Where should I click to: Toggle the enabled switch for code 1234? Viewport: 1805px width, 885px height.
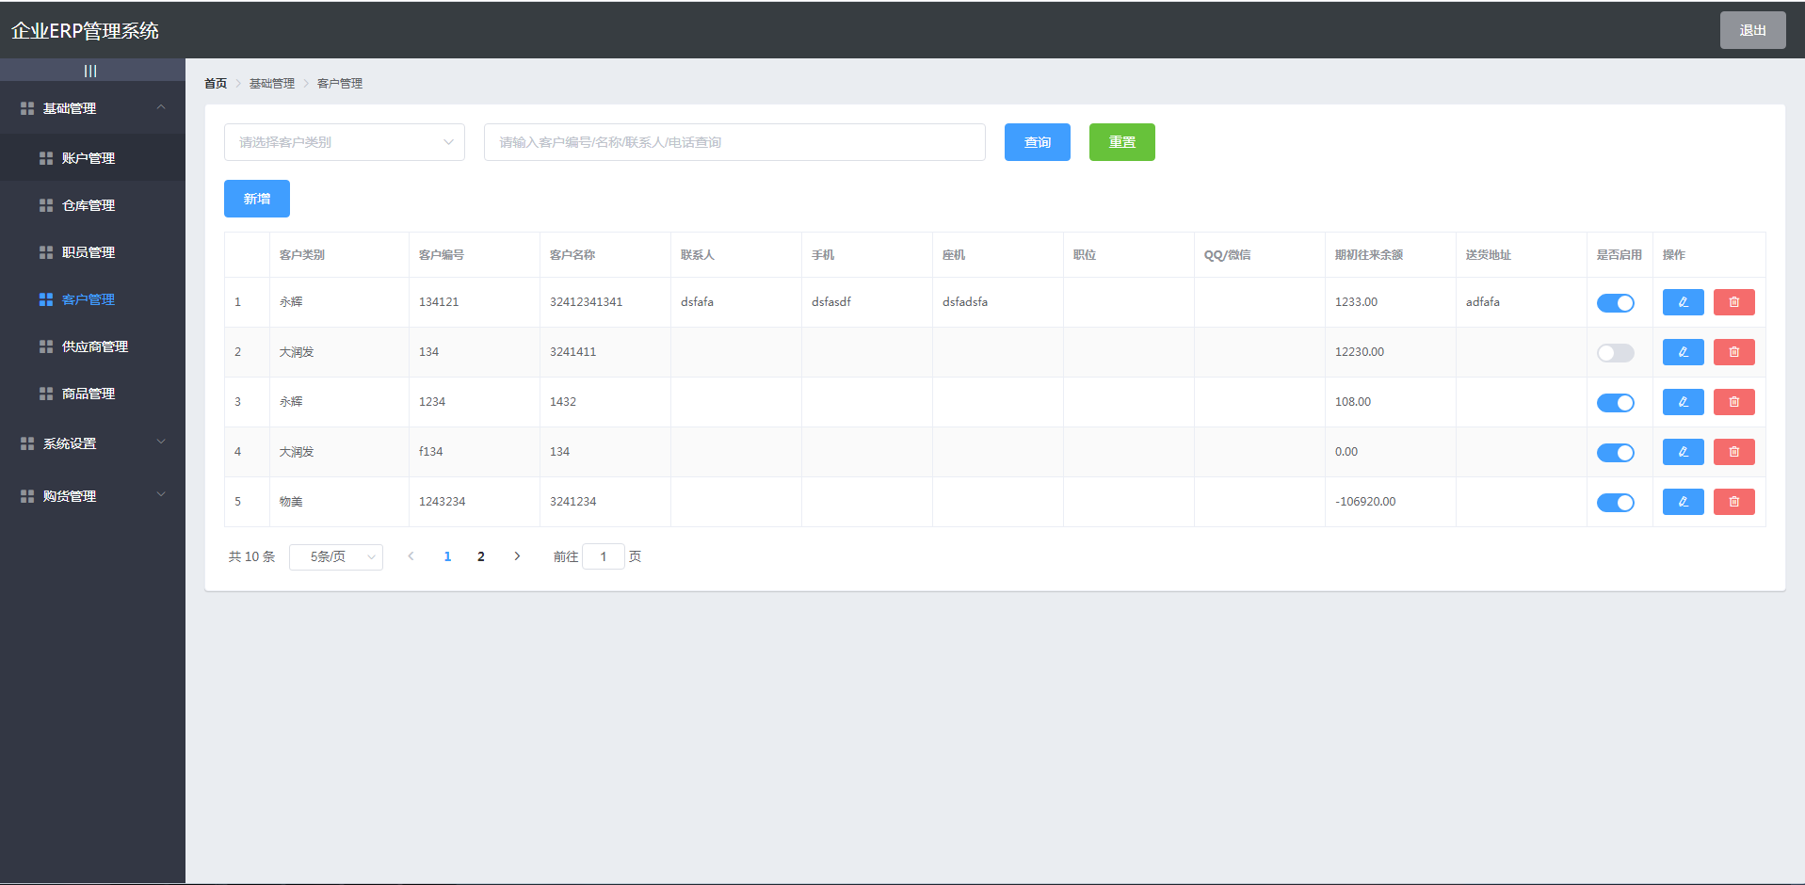[x=1615, y=403]
